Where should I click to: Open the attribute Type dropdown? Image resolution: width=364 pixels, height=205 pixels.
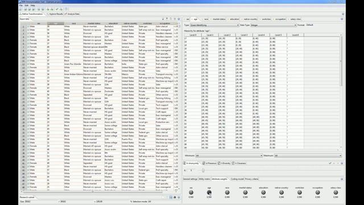click(214, 25)
